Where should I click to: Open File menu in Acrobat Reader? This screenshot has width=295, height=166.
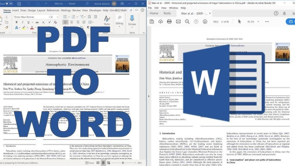pos(150,8)
